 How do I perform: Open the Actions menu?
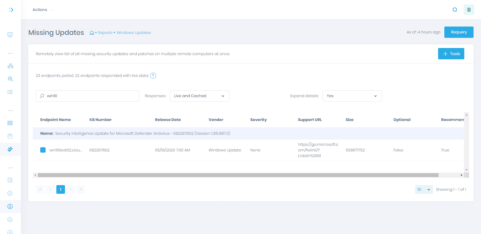click(43, 10)
